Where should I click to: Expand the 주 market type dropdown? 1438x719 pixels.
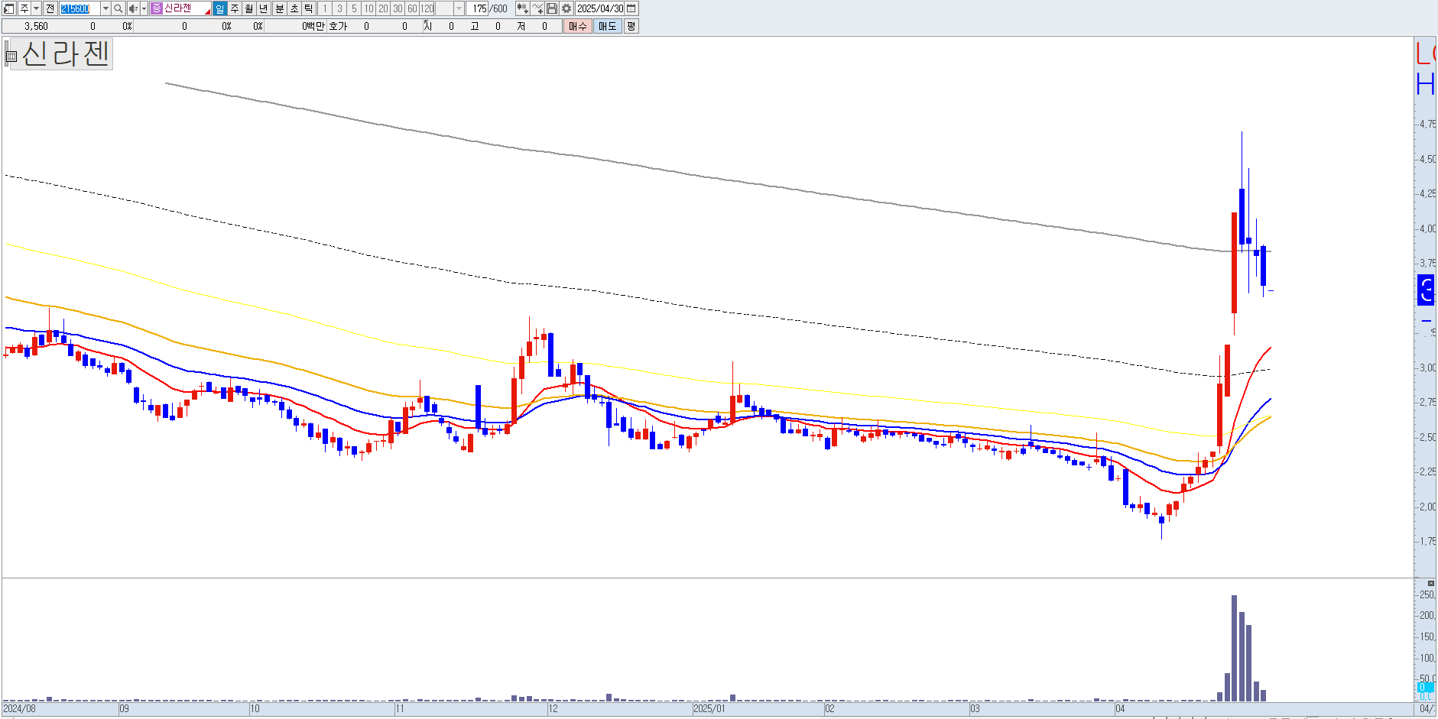pos(36,8)
